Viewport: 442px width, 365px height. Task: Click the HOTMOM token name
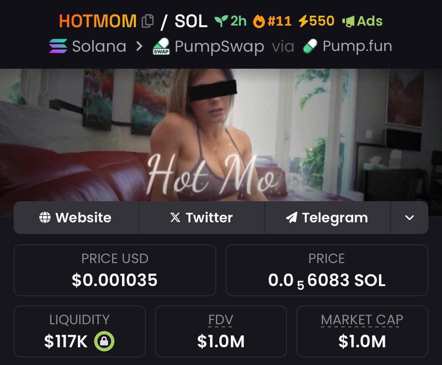tap(98, 21)
